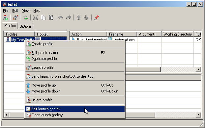The width and height of the screenshot is (205, 128).
Task: Click the Profiles column header
Action: (x=19, y=34)
